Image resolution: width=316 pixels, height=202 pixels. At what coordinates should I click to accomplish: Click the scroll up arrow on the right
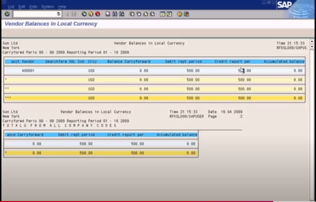(312, 41)
